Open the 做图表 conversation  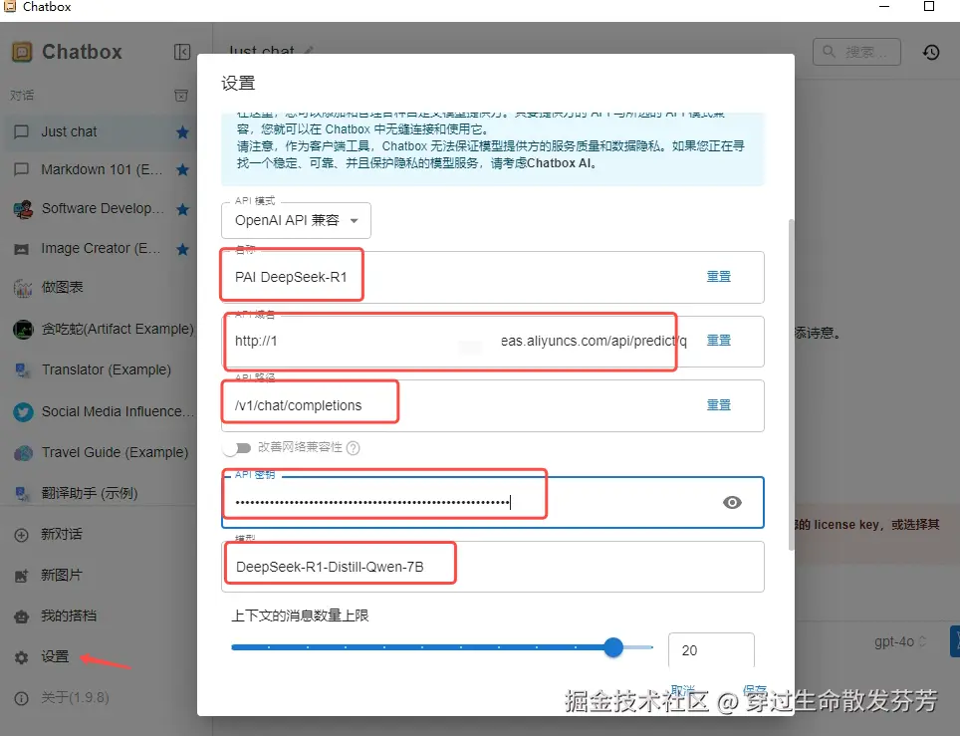tap(101, 288)
